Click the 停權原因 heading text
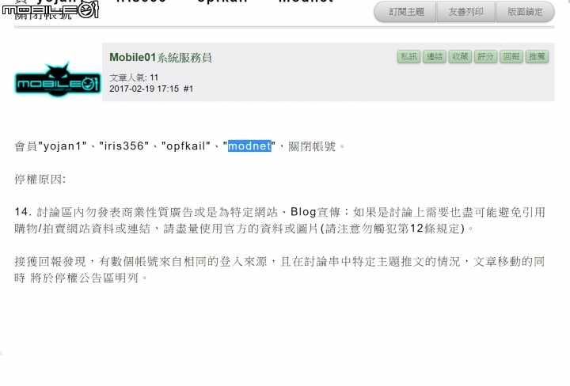Screen dimensions: 570x386 click(x=40, y=180)
